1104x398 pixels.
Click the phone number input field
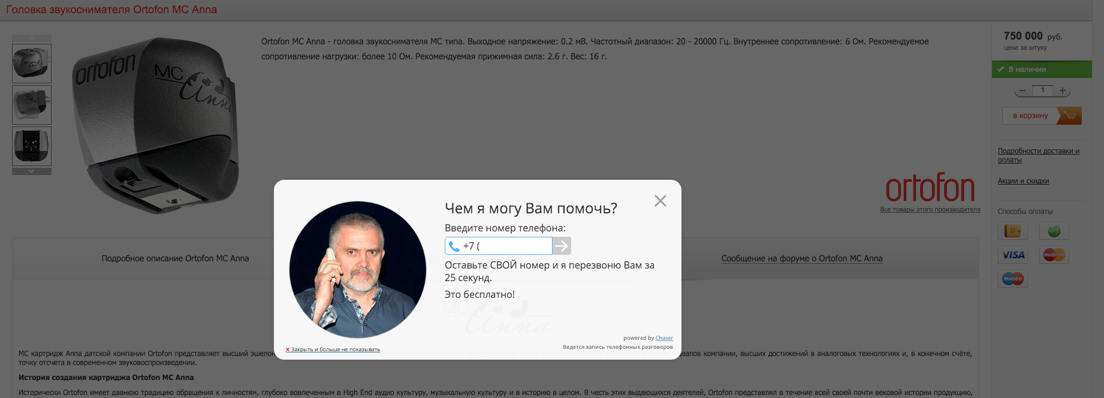(498, 246)
